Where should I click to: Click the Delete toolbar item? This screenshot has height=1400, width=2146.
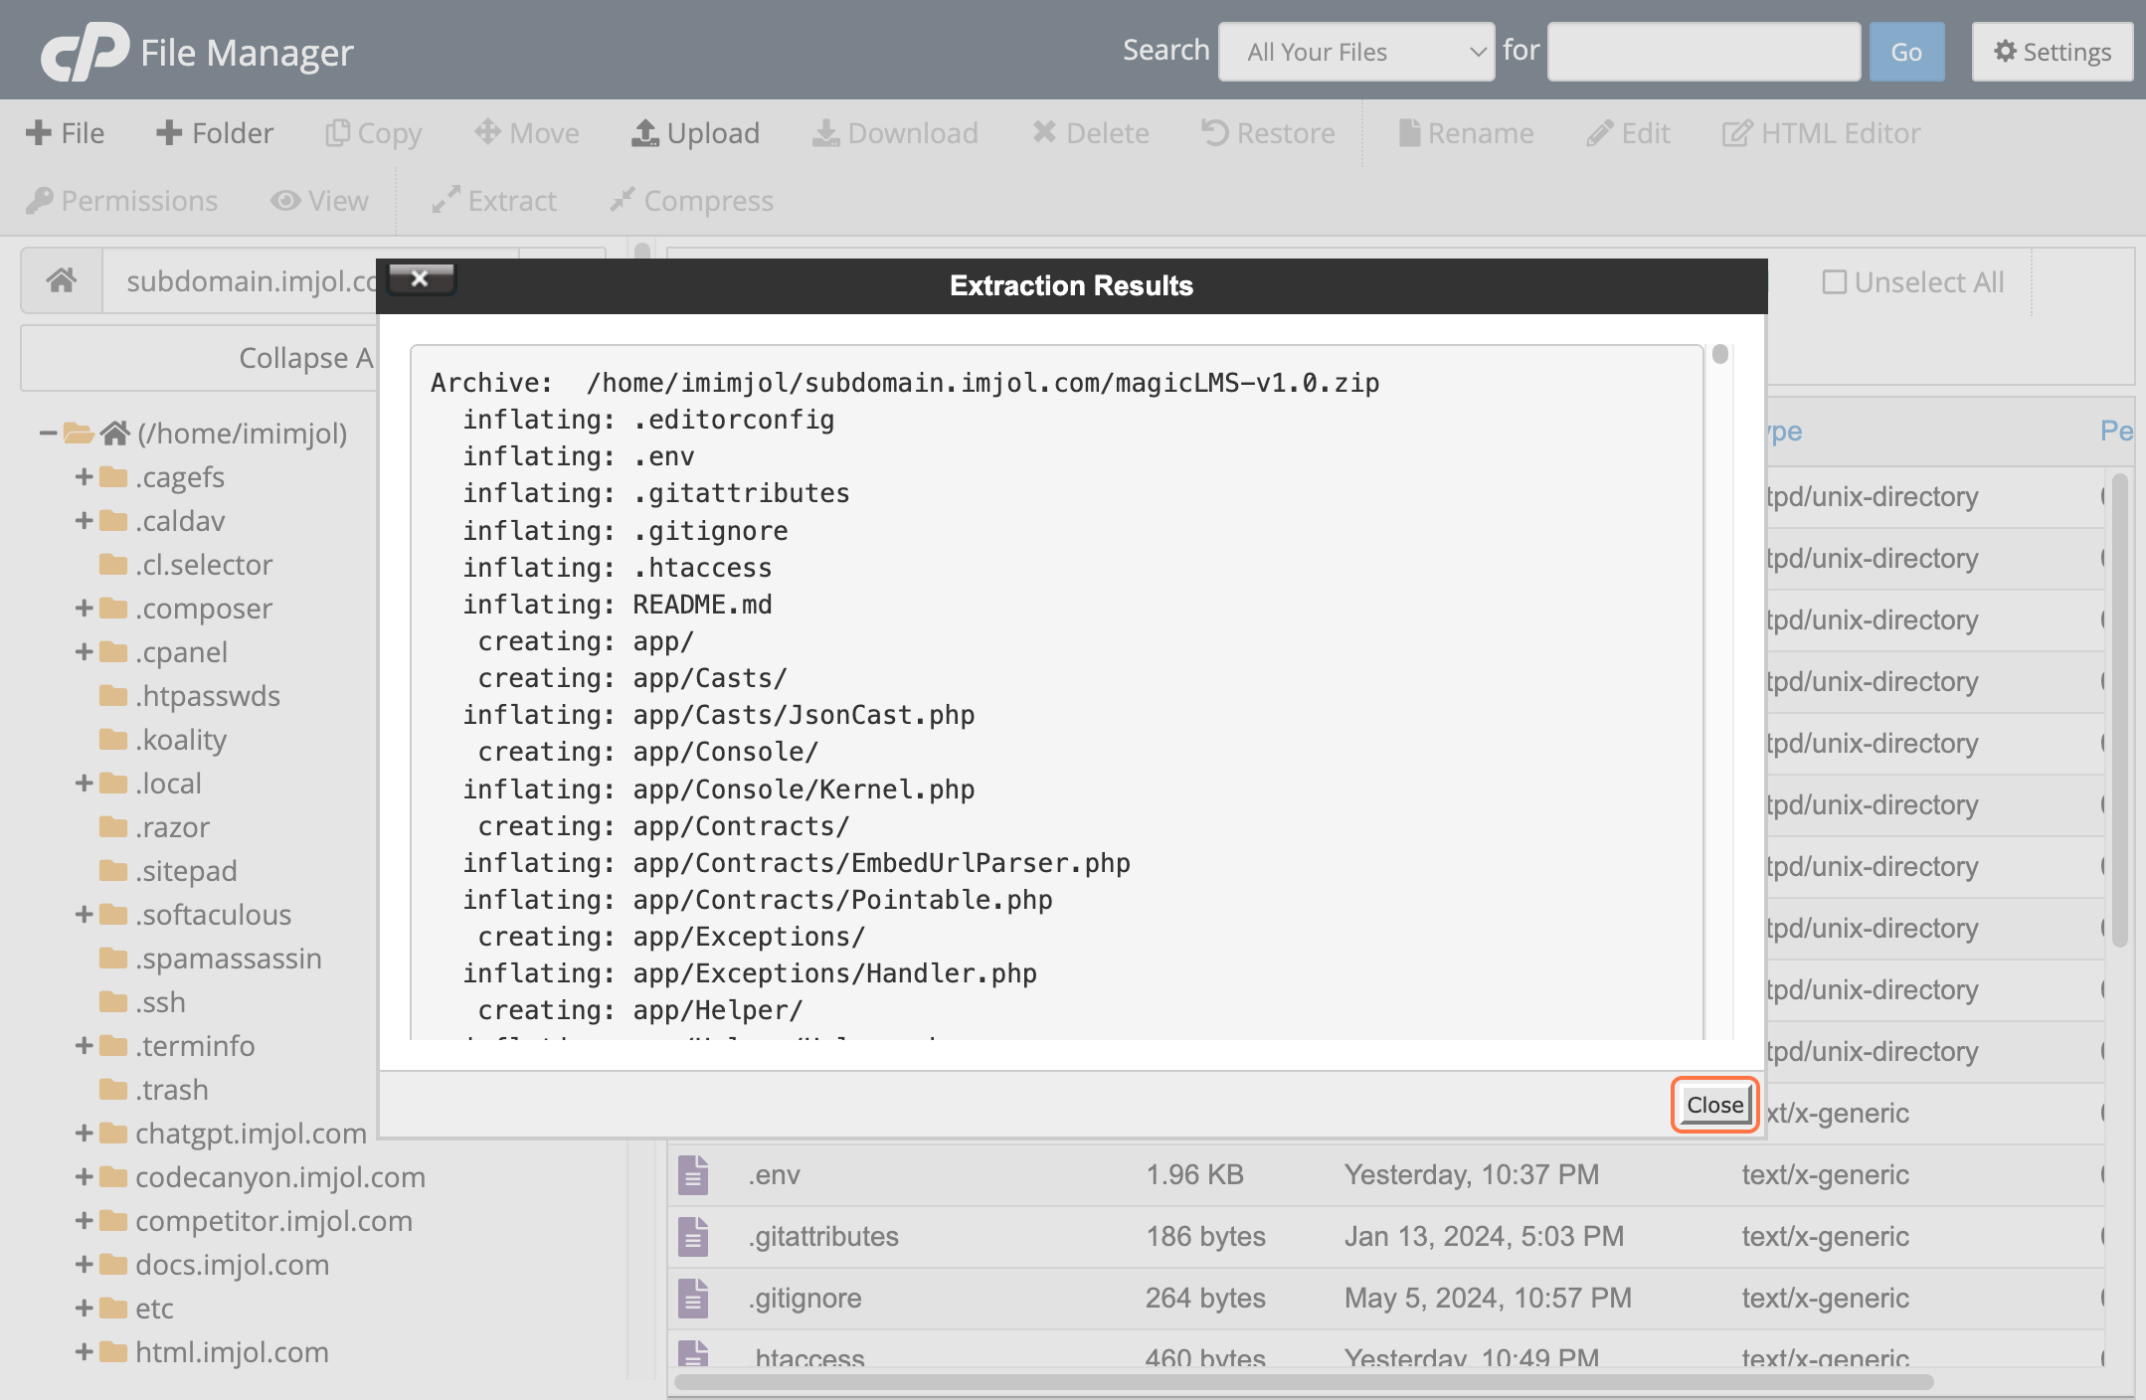(1091, 133)
